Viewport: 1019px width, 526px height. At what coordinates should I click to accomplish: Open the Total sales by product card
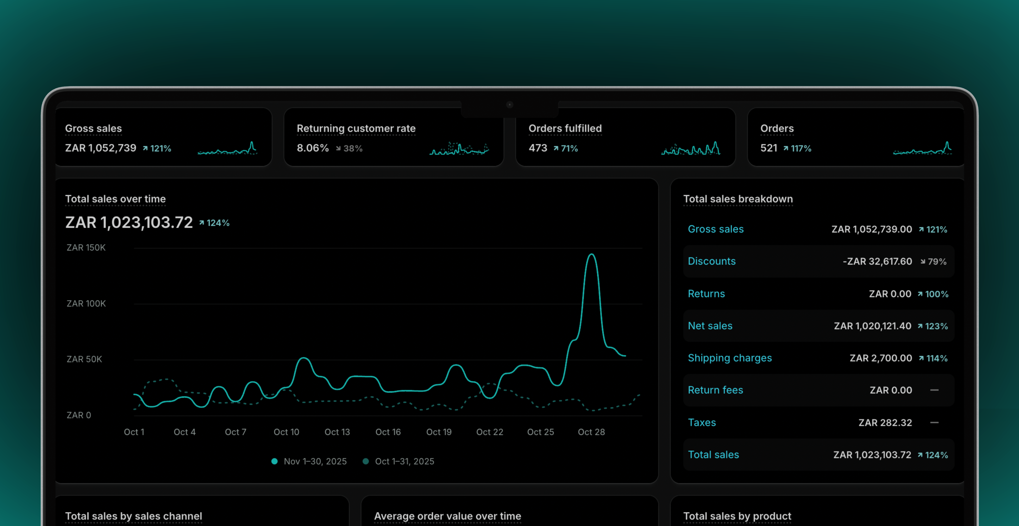click(x=737, y=516)
